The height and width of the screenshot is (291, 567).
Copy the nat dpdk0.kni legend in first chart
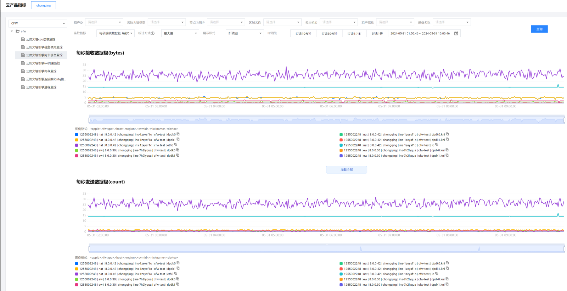447,134
